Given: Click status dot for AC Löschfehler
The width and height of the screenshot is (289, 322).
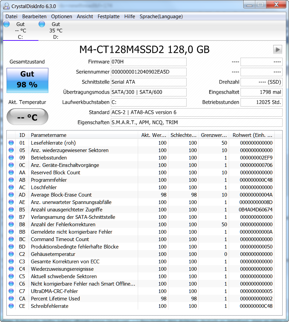Looking at the screenshot, I should point(11,187).
